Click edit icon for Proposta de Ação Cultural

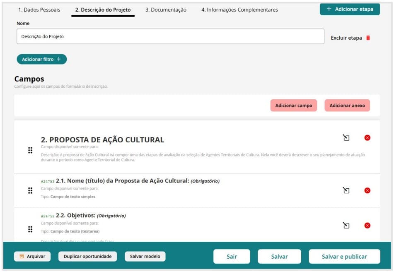click(x=346, y=138)
